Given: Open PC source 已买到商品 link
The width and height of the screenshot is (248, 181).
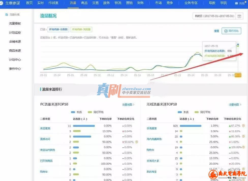Looking at the screenshot, I should click(x=46, y=161).
